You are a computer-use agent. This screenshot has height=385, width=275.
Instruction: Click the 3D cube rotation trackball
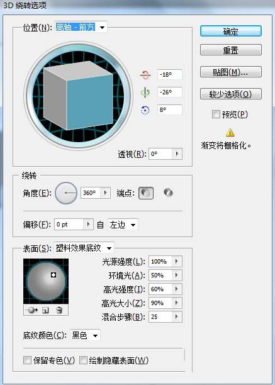[78, 96]
